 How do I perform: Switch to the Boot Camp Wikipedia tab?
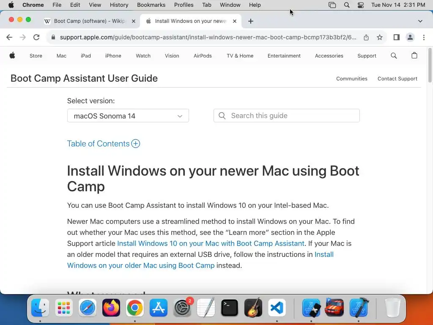90,21
